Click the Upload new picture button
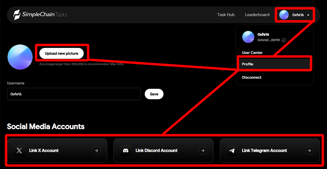The image size is (327, 169). (x=61, y=54)
